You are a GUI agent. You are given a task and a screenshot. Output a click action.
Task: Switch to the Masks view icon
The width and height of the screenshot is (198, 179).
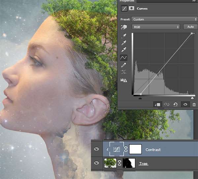(131, 8)
